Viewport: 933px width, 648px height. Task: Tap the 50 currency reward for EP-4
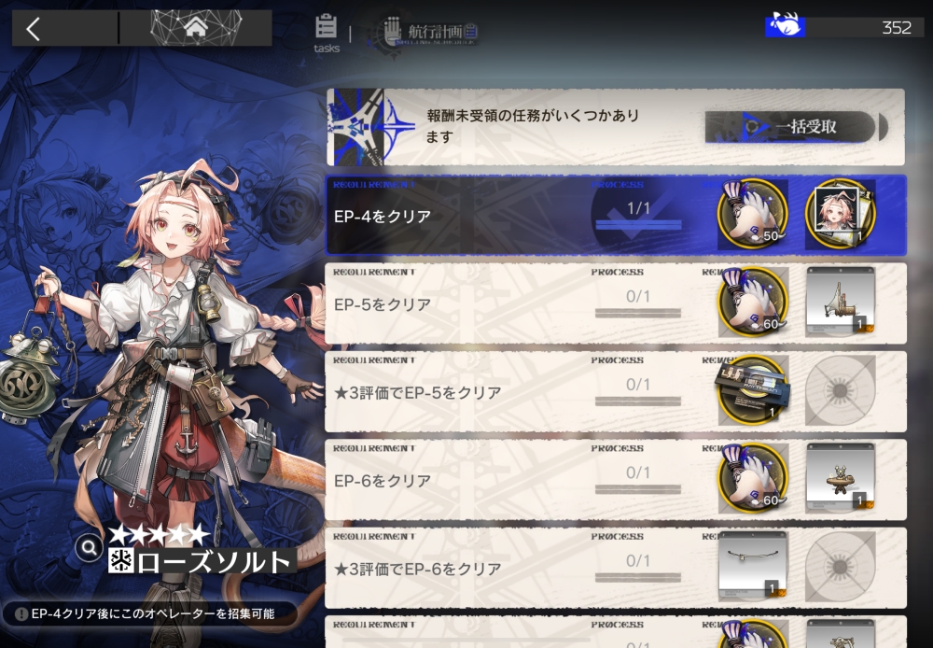tap(753, 214)
